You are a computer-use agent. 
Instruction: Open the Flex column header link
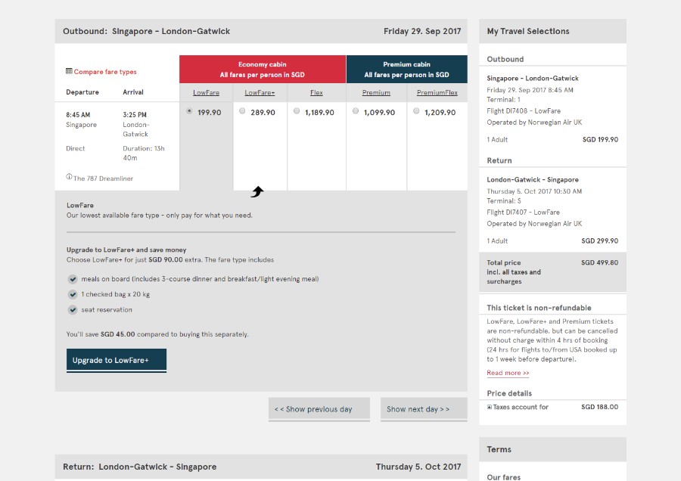[316, 92]
